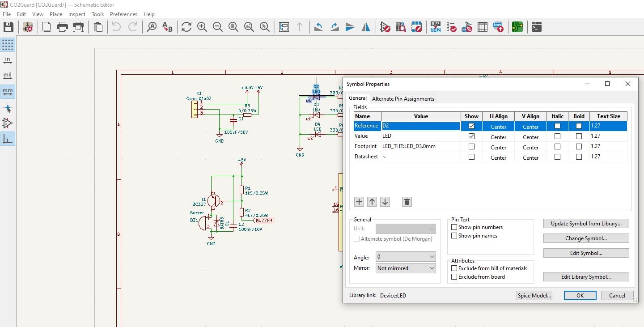The width and height of the screenshot is (644, 327).
Task: Mirror selection horizontally
Action: pos(366,27)
